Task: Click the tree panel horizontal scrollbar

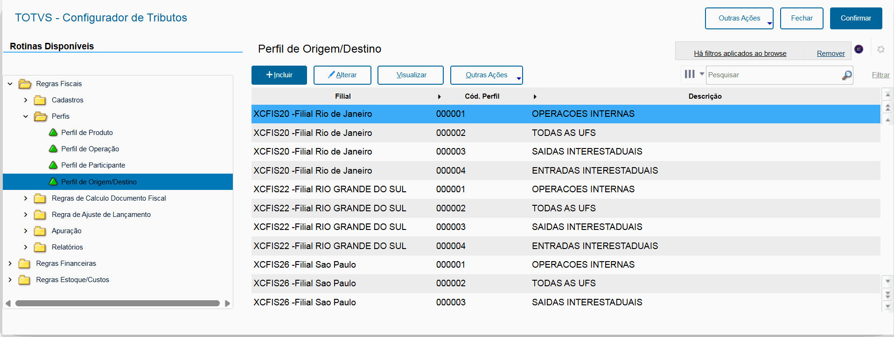Action: 117,303
